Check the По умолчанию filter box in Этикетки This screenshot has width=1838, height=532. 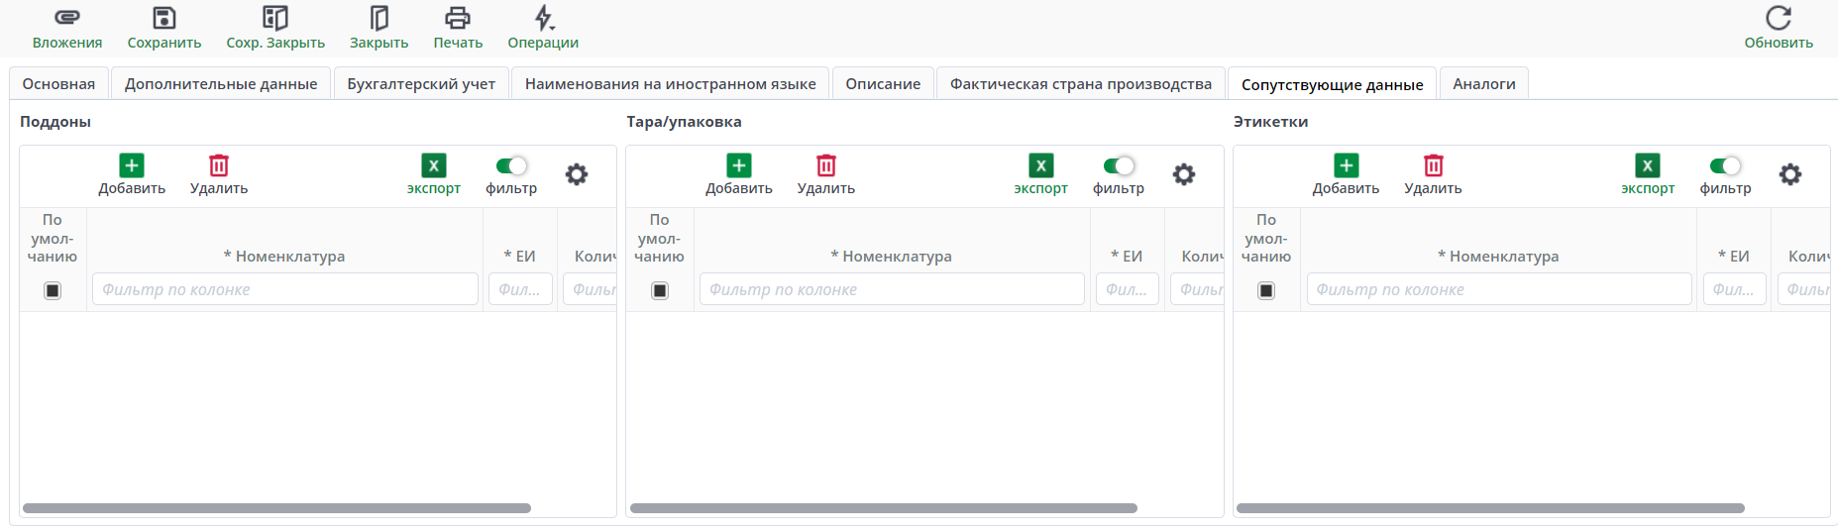tap(1266, 290)
